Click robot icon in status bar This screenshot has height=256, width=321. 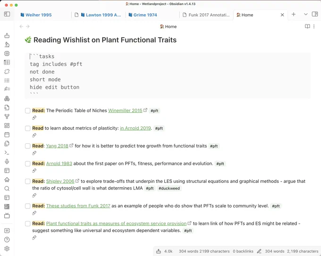159,251
